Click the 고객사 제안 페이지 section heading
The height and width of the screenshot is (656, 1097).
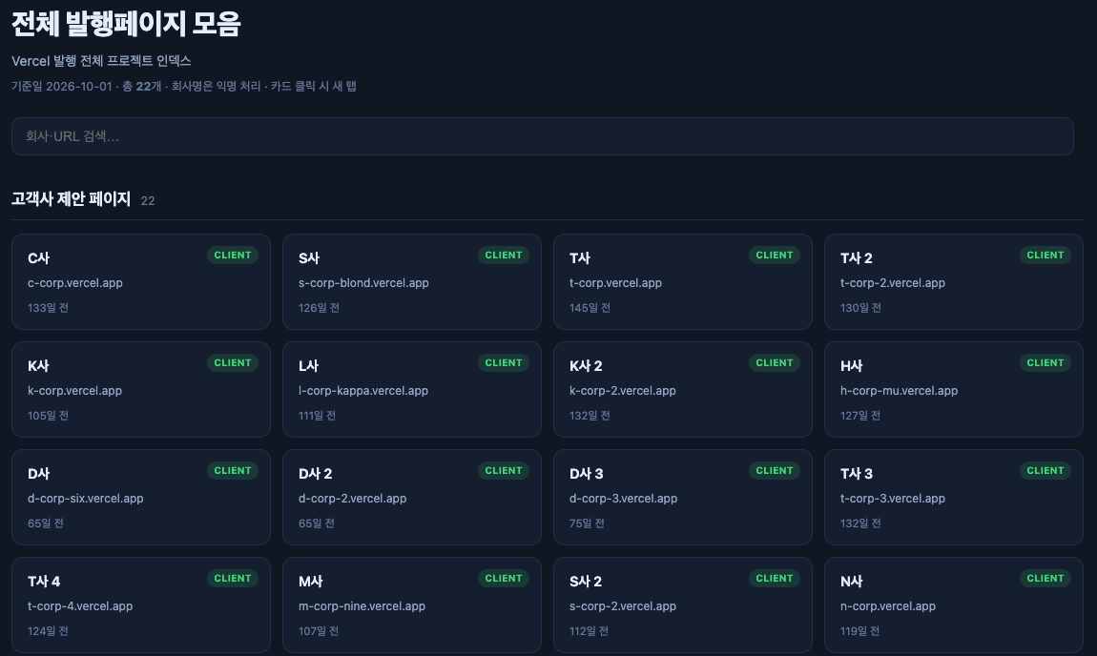72,199
